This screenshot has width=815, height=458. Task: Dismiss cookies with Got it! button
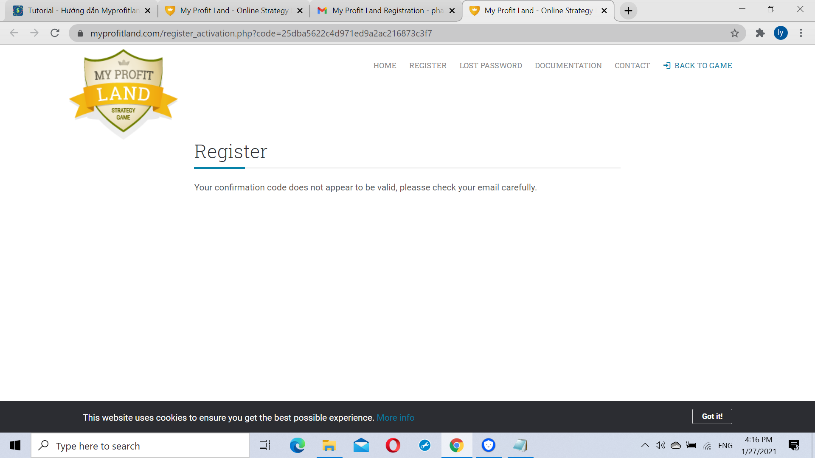pos(712,416)
